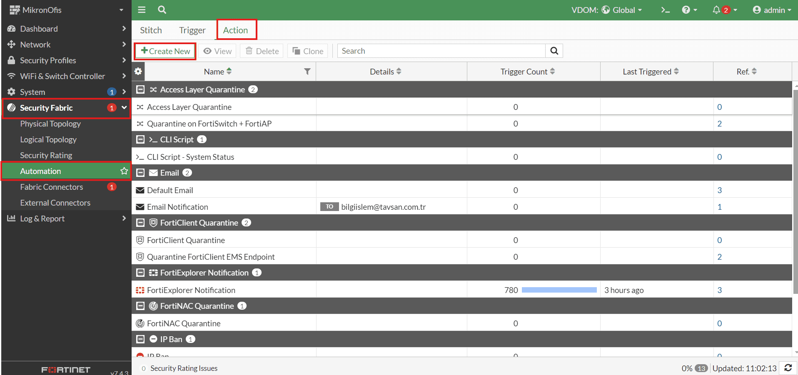Collapse the Access Layer Quarantine group

click(141, 89)
